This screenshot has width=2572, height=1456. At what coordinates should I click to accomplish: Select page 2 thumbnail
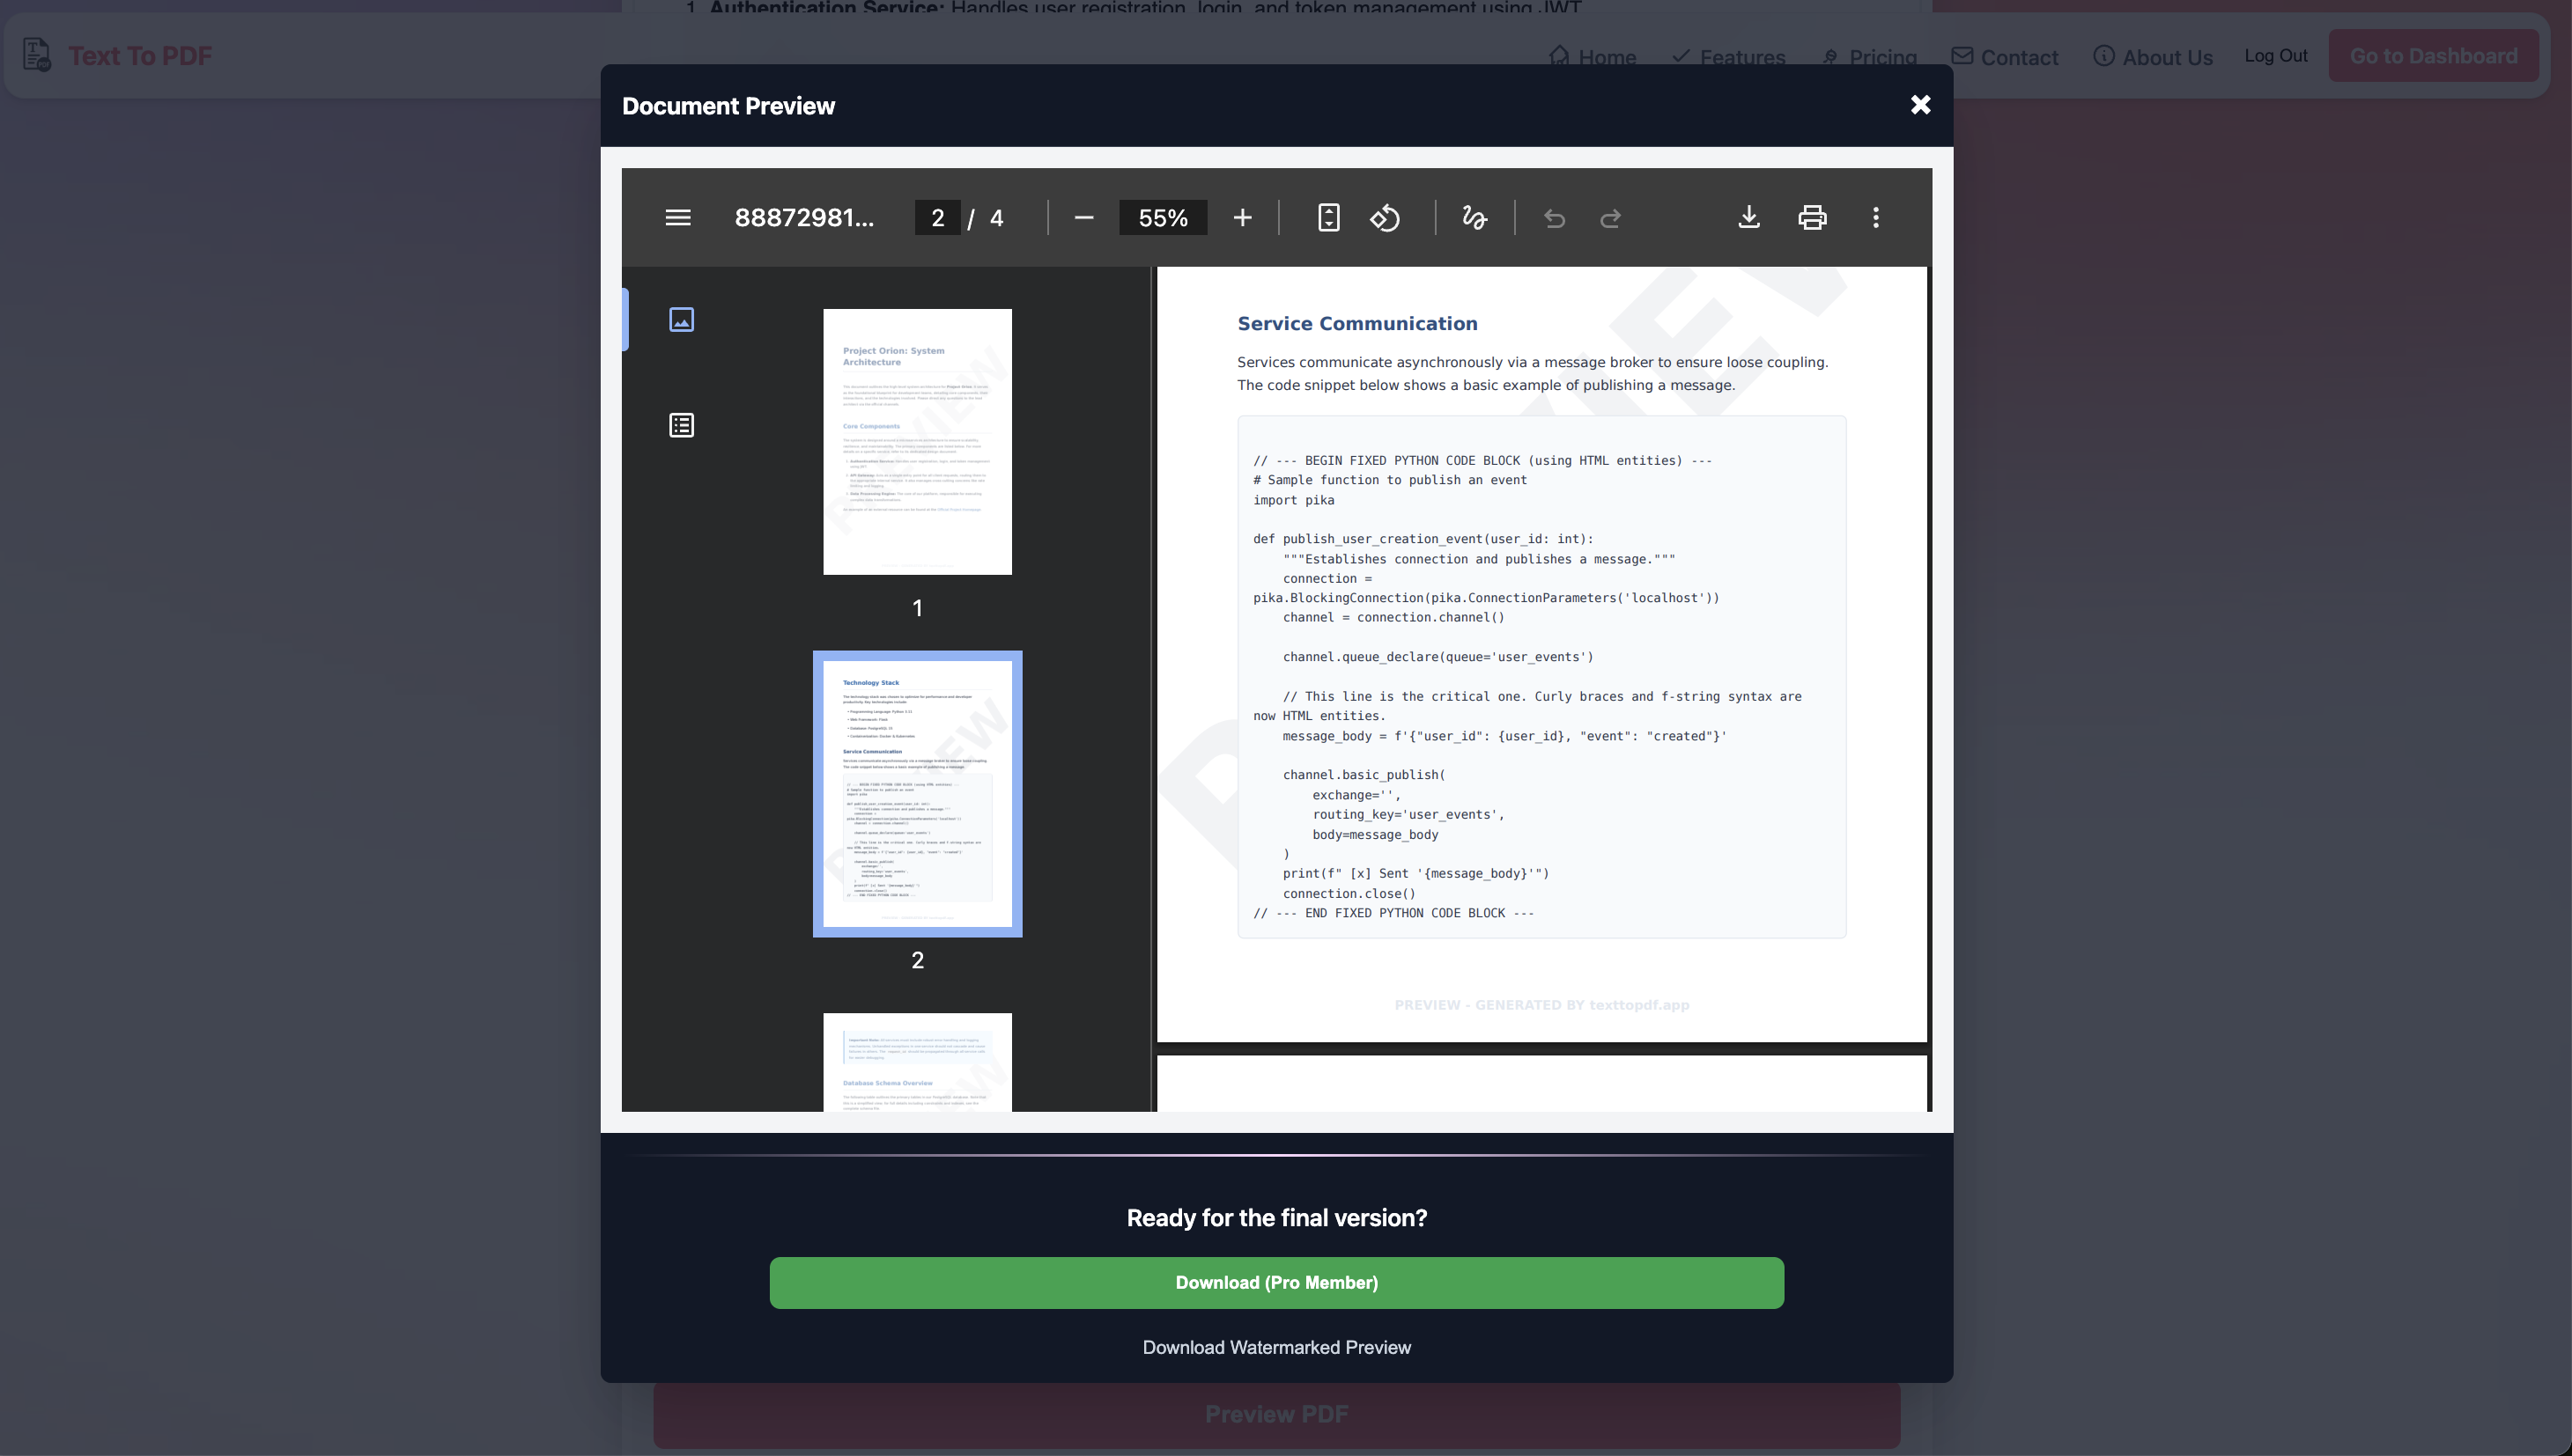tap(917, 794)
